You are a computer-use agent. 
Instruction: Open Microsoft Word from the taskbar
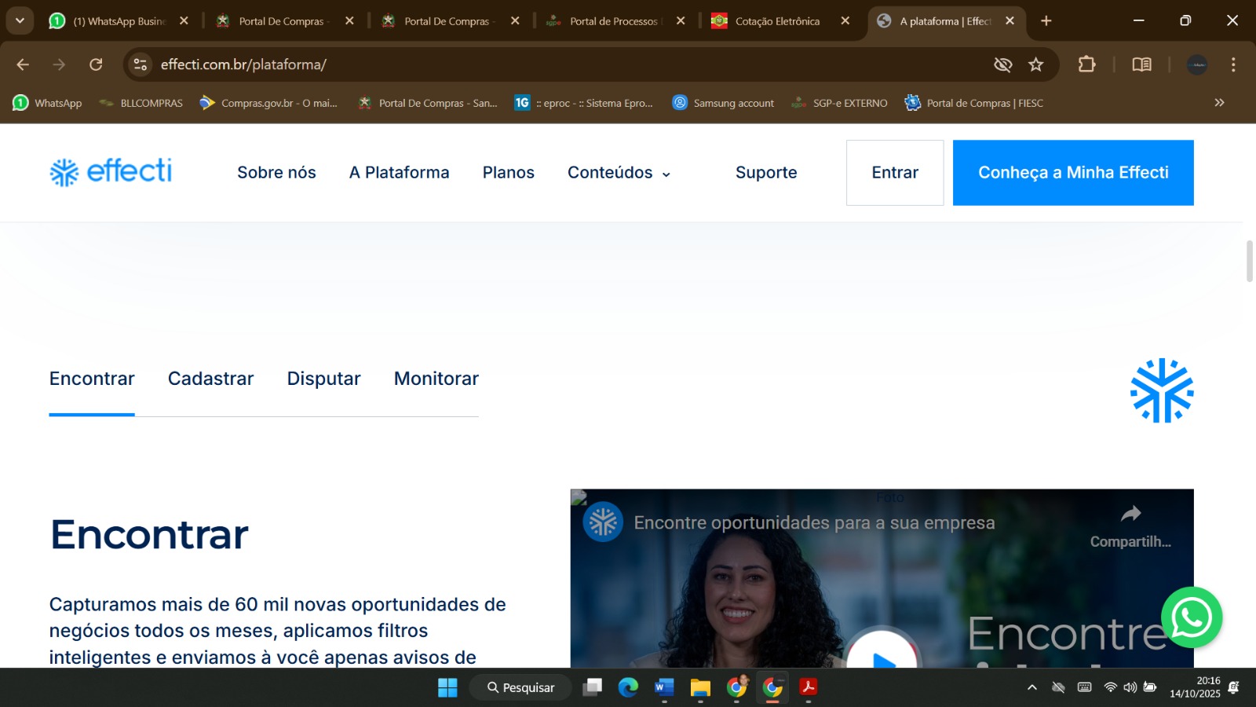click(664, 687)
